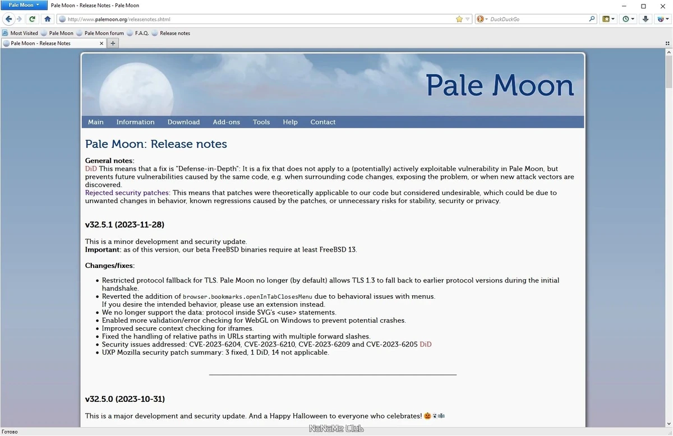Click the Pale Moon banner logo
Image resolution: width=673 pixels, height=436 pixels.
[x=500, y=86]
